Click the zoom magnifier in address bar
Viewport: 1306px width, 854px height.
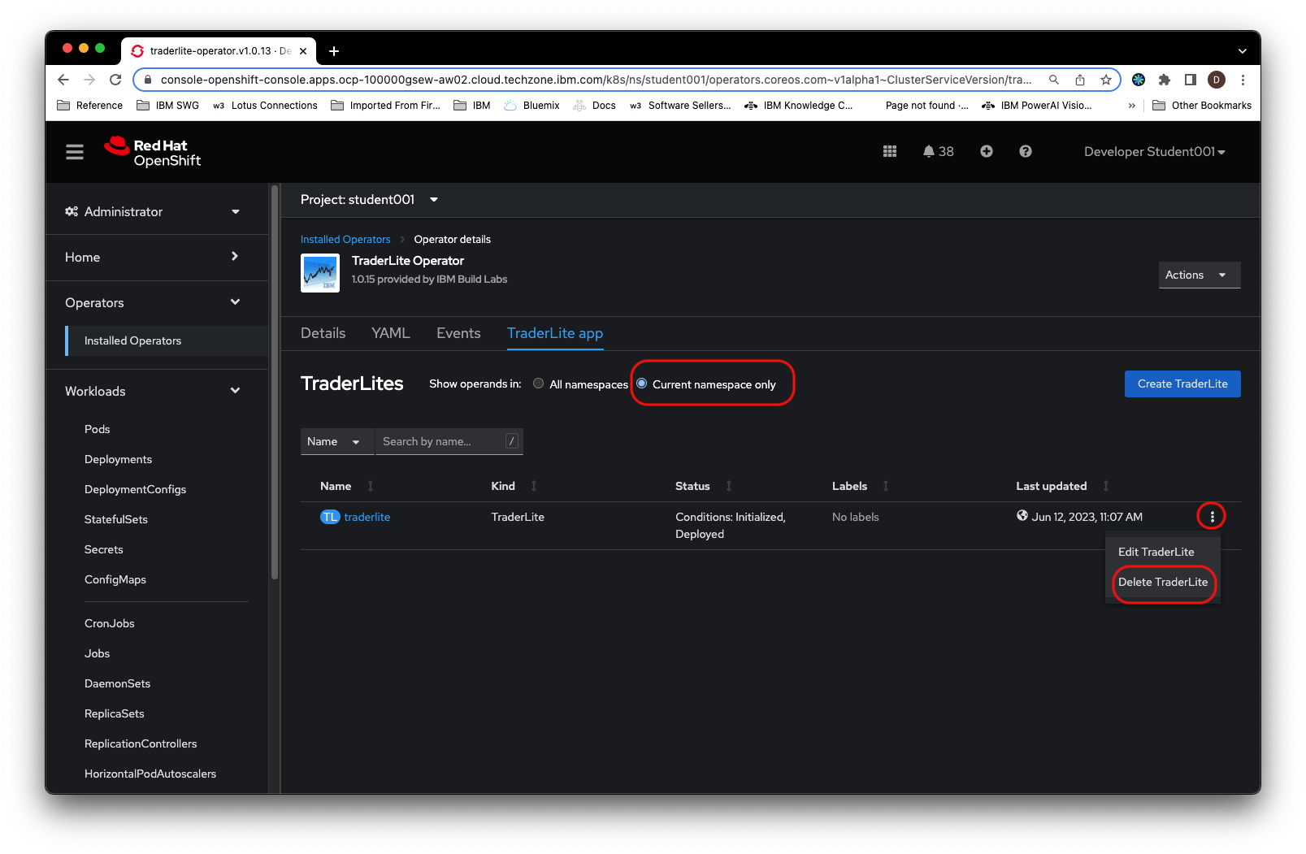click(1054, 80)
